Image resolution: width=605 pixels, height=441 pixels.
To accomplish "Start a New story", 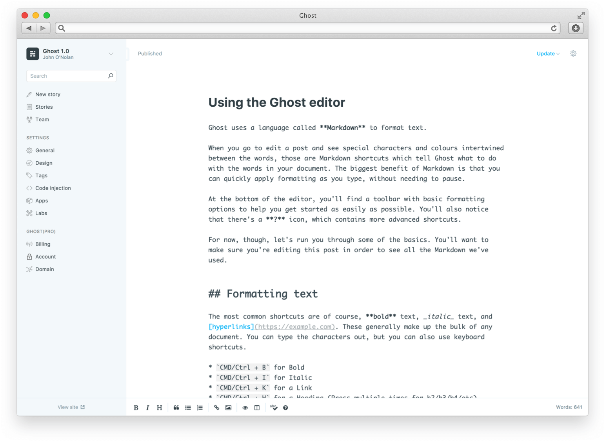I will 48,94.
